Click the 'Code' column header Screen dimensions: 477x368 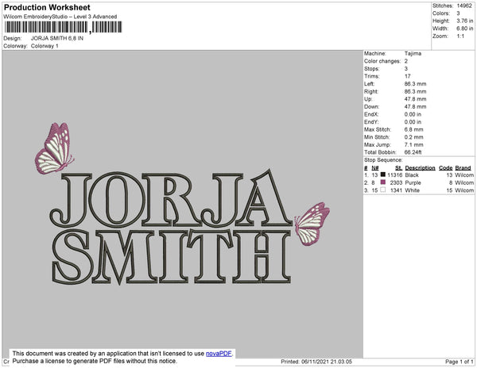click(x=446, y=168)
